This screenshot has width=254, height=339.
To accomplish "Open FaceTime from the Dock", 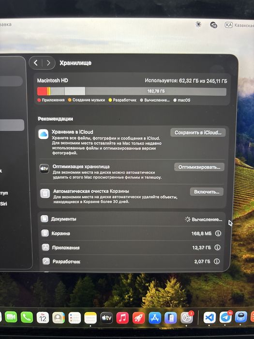I will click(x=11, y=317).
